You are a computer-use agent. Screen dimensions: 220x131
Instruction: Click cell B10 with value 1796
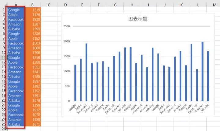tap(32, 53)
